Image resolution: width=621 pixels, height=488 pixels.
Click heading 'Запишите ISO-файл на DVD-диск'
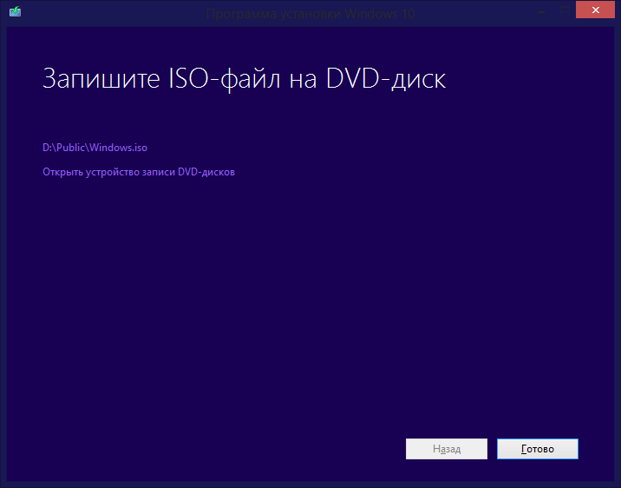(244, 78)
